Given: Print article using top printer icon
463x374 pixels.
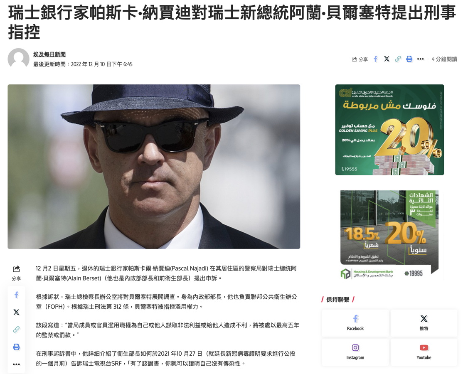Looking at the screenshot, I should (409, 59).
